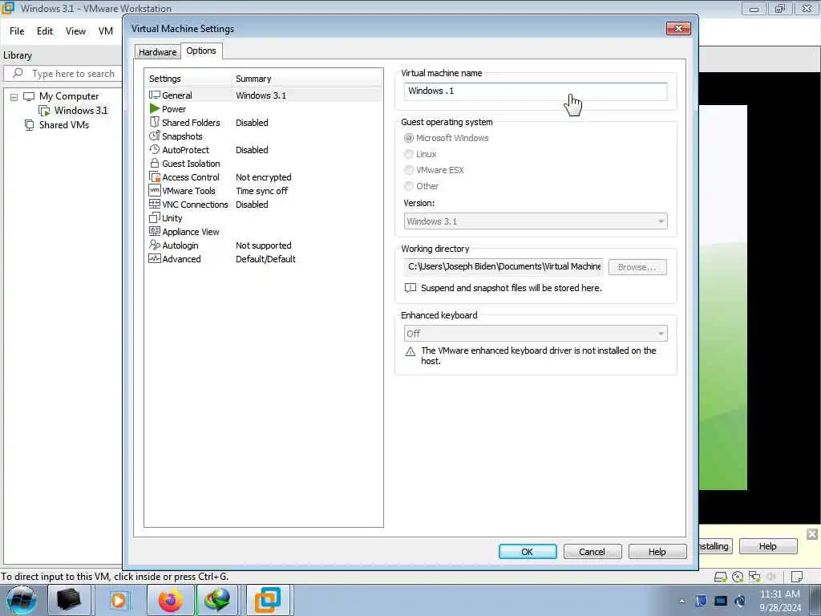Image resolution: width=821 pixels, height=616 pixels.
Task: Click the Windows Start orb
Action: tap(21, 600)
